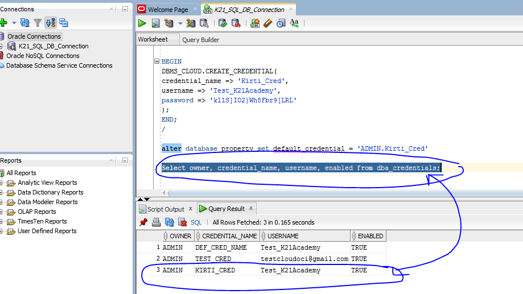
Task: Pin the query result tab
Action: [x=143, y=222]
